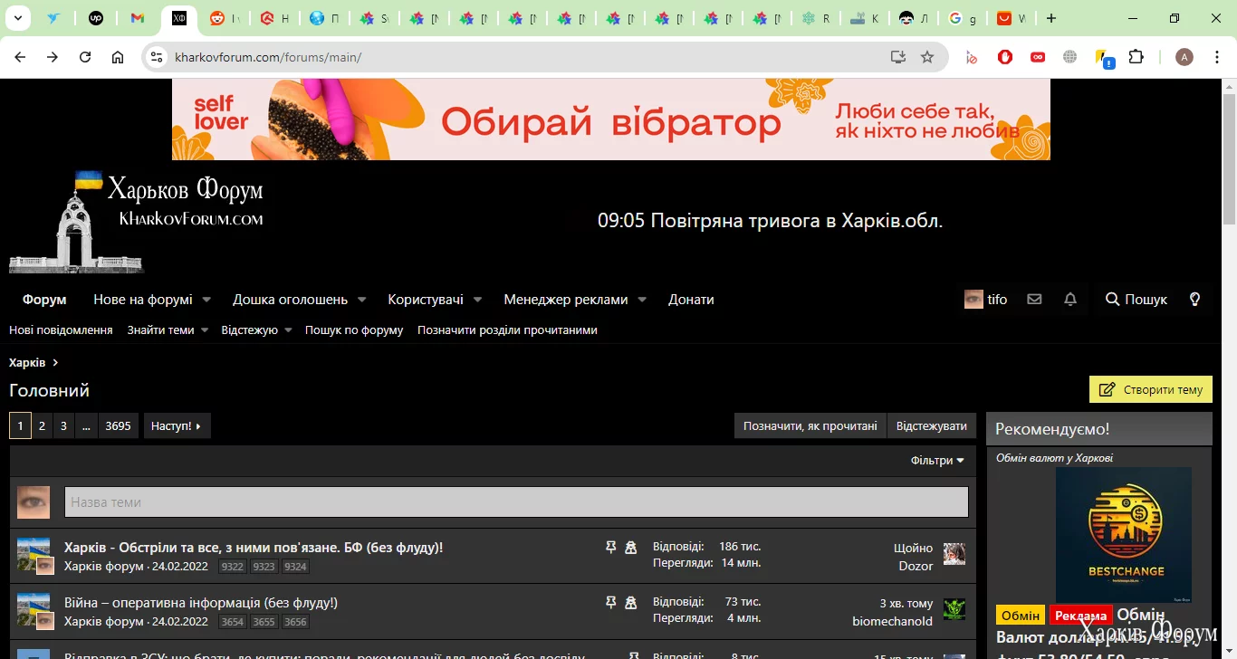Click Позначити, як прочитані
This screenshot has height=659, width=1237.
click(810, 425)
